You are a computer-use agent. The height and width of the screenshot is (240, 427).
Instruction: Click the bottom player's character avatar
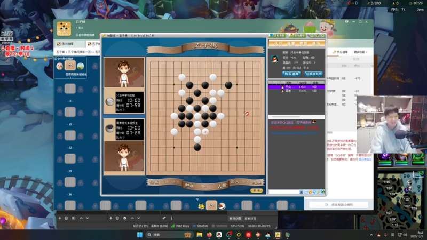coord(124,156)
